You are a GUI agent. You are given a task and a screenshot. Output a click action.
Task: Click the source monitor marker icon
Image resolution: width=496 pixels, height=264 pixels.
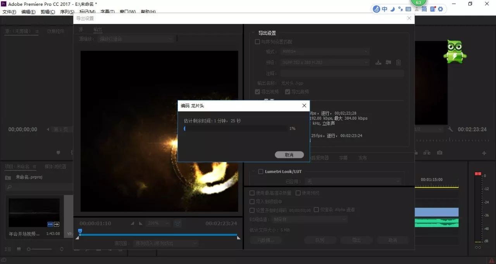click(x=58, y=153)
